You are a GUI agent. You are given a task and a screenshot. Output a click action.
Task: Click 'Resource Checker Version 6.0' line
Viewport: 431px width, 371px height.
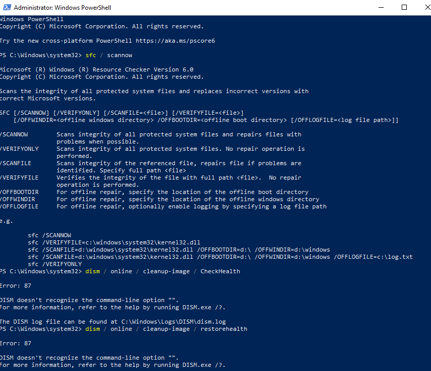click(97, 69)
